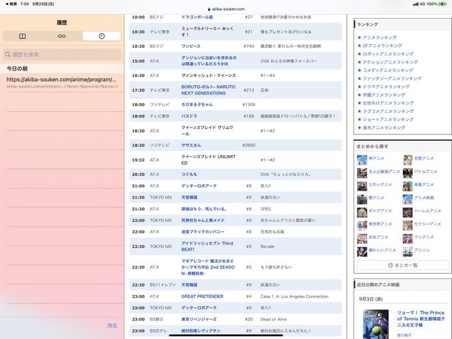This screenshot has width=452, height=339.
Task: Tap the battery icon in status bar
Action: coord(443,4)
